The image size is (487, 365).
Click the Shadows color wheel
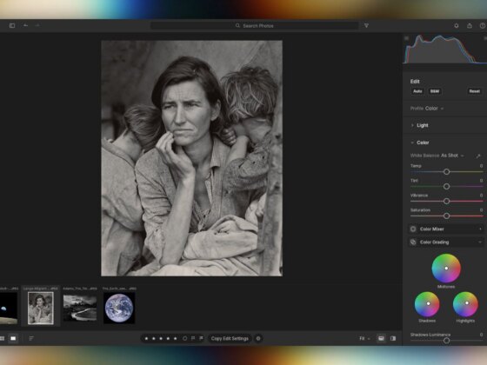(427, 304)
